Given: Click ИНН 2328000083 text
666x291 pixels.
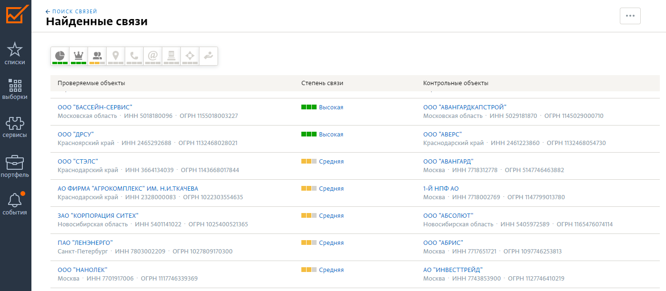Looking at the screenshot, I should [151, 197].
